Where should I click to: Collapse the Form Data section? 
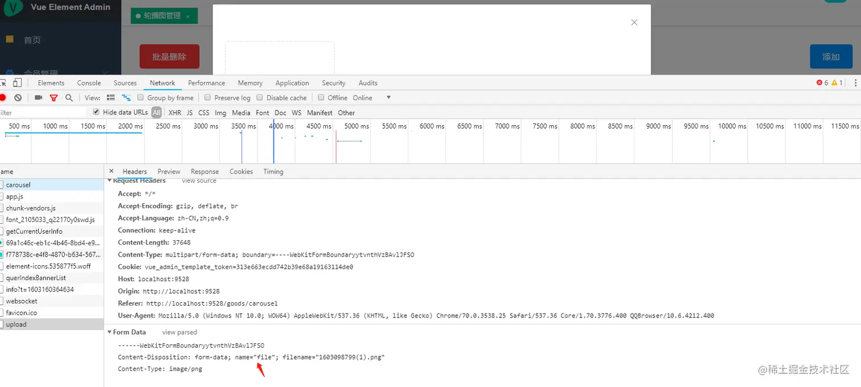tap(110, 332)
